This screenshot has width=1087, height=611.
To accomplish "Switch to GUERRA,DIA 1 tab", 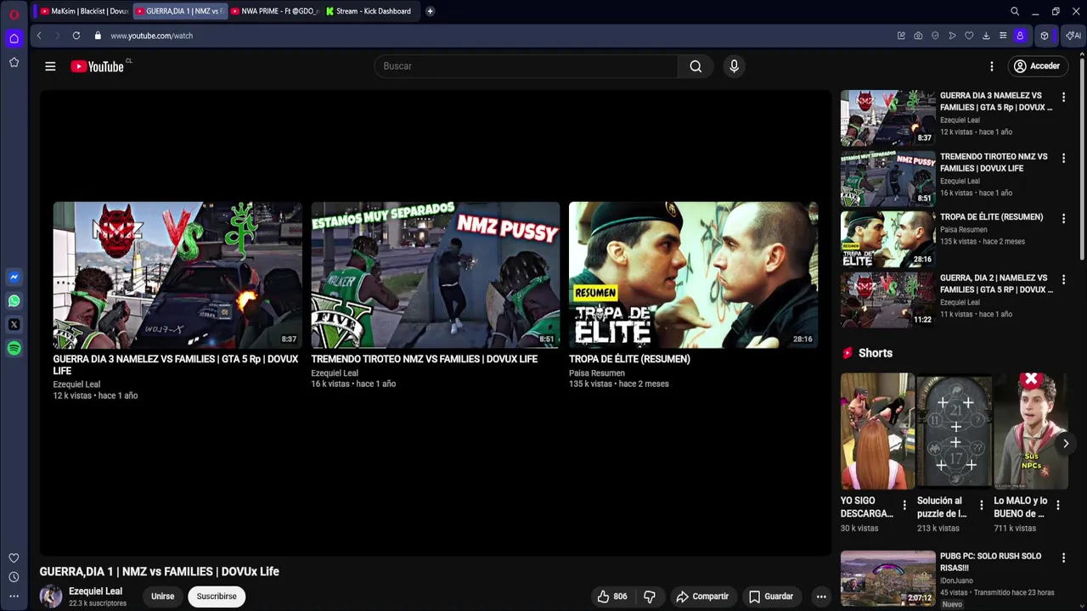I will [179, 11].
